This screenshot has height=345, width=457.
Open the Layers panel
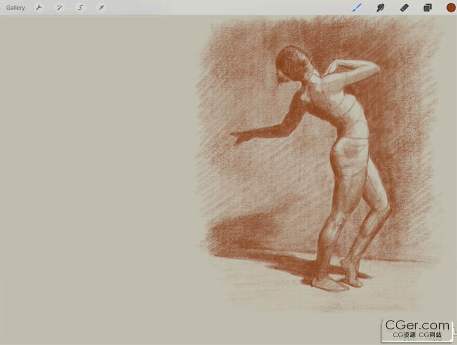click(427, 8)
